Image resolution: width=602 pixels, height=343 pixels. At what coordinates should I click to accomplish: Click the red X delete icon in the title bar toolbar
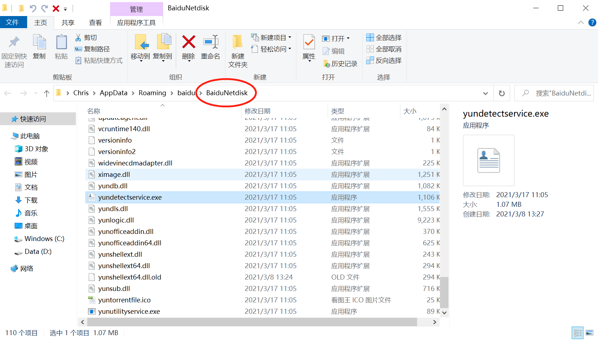(56, 9)
